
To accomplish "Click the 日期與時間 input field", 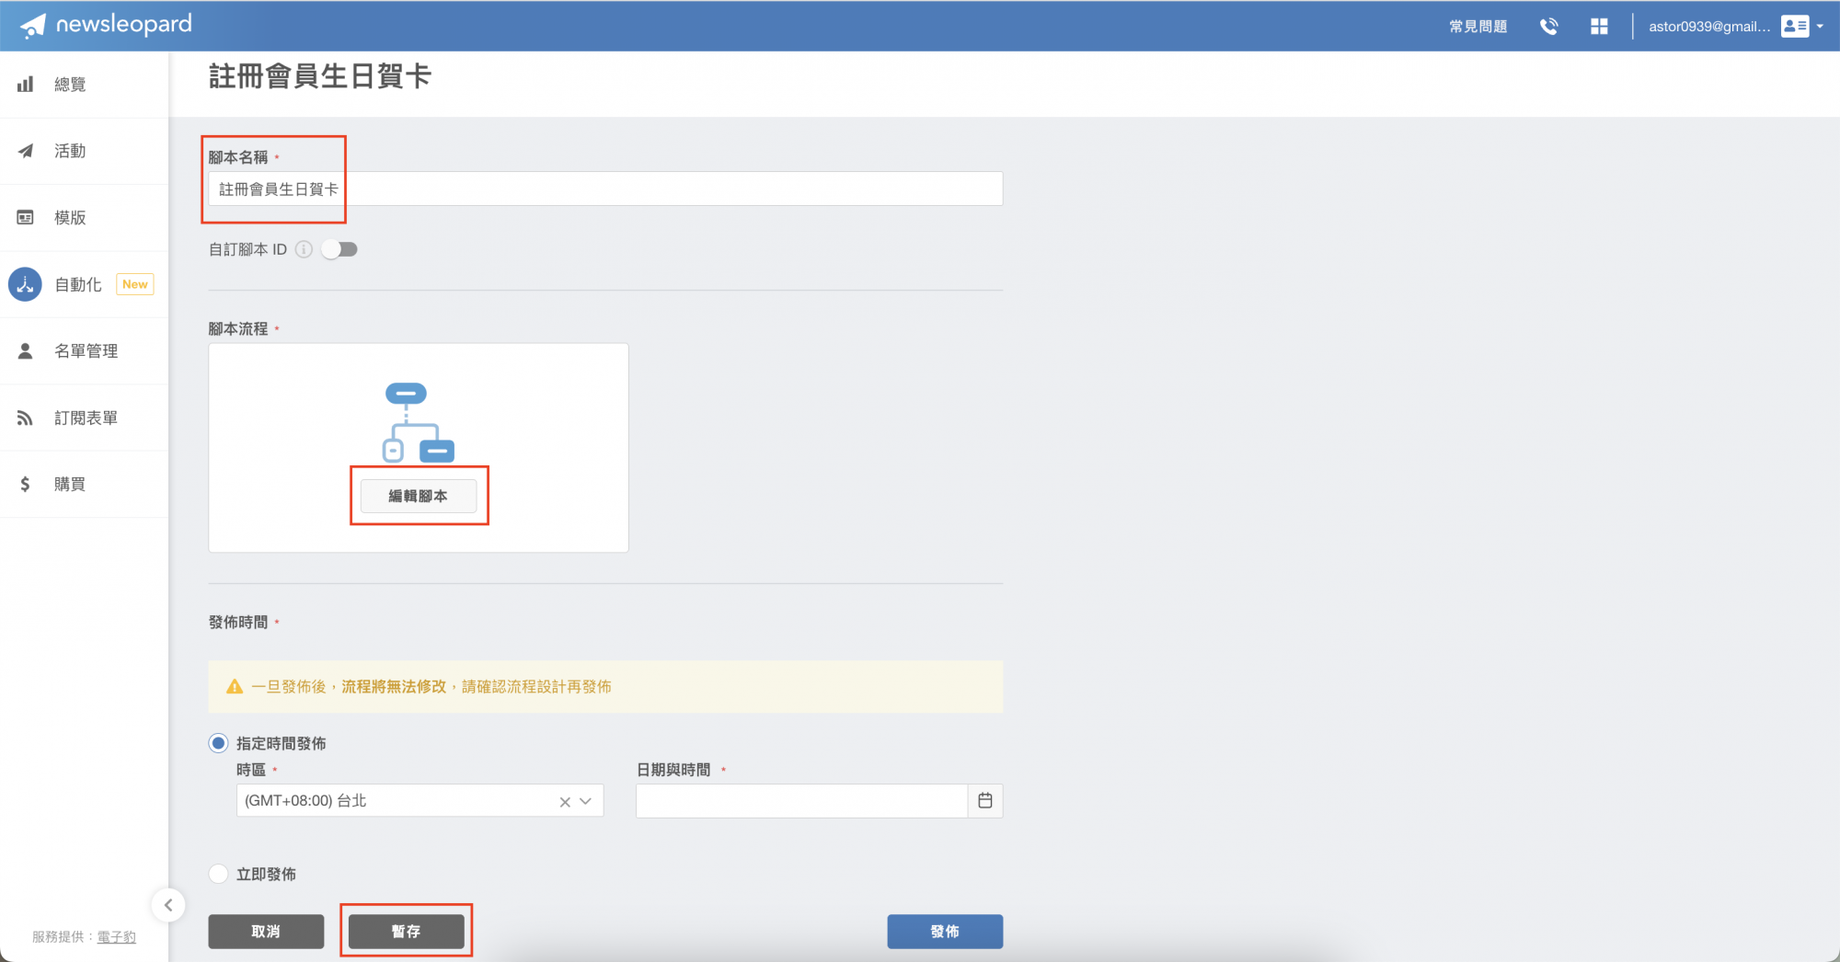I will click(x=801, y=801).
